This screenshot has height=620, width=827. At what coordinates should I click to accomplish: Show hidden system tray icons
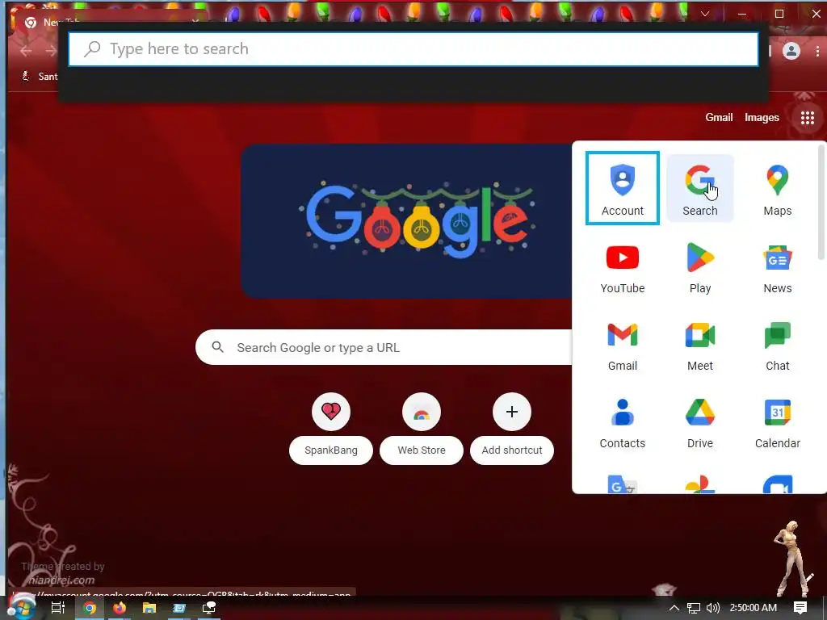(674, 608)
